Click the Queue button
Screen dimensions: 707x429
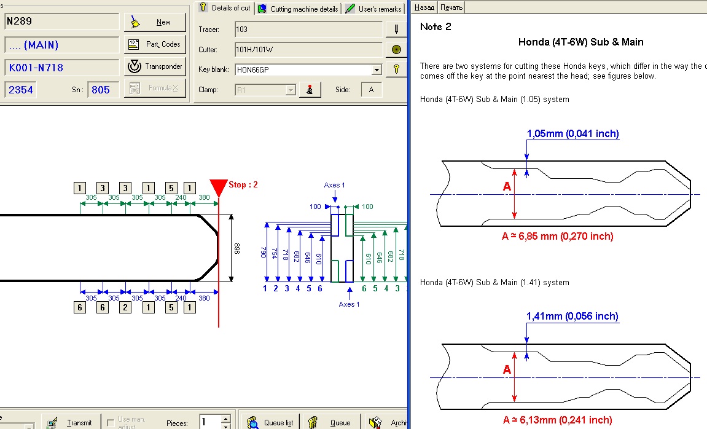331,423
